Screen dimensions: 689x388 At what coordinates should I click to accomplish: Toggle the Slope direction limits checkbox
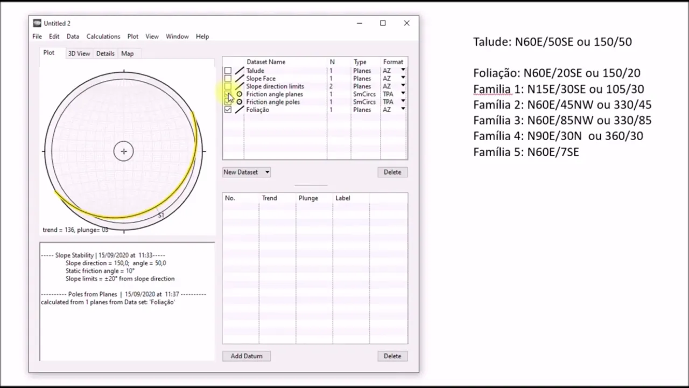click(228, 86)
